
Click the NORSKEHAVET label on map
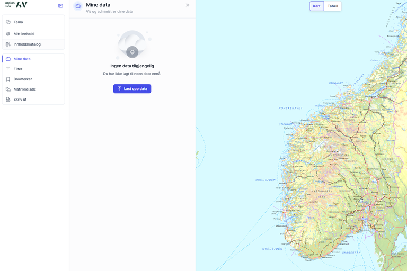[x=290, y=108]
